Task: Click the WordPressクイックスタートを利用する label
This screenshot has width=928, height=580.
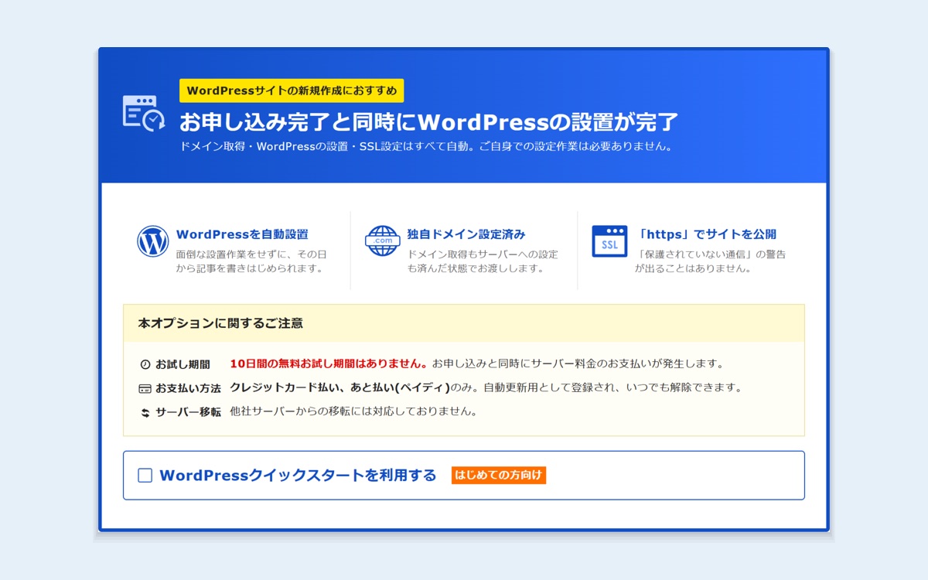Action: (298, 476)
